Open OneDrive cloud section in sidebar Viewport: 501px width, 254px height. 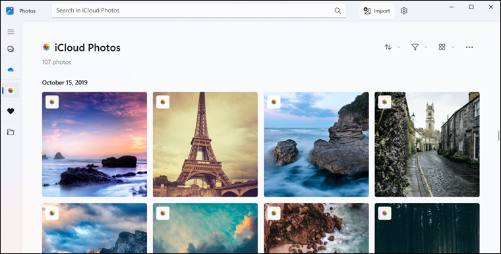[x=11, y=70]
